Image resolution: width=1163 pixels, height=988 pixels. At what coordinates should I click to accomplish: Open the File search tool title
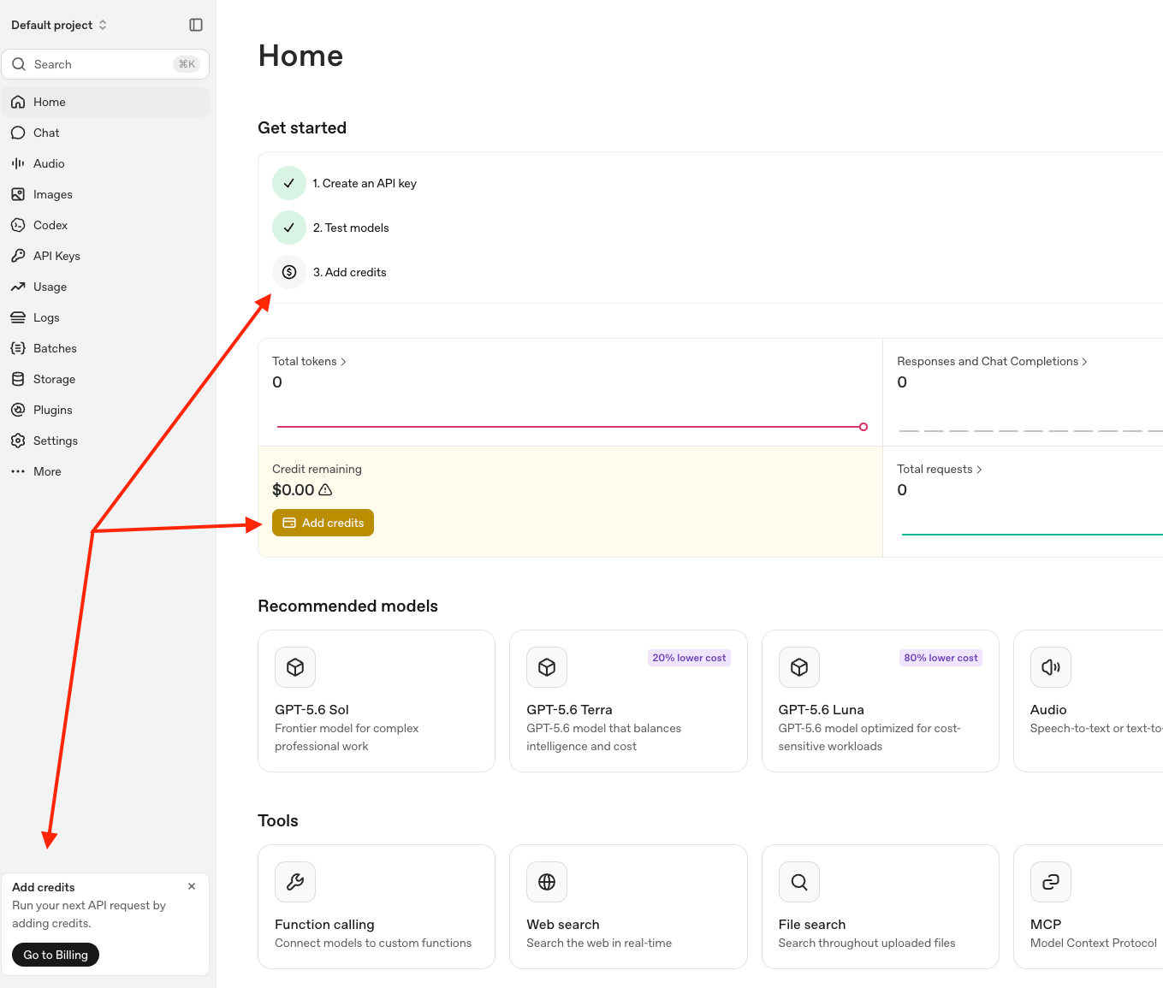pos(812,924)
